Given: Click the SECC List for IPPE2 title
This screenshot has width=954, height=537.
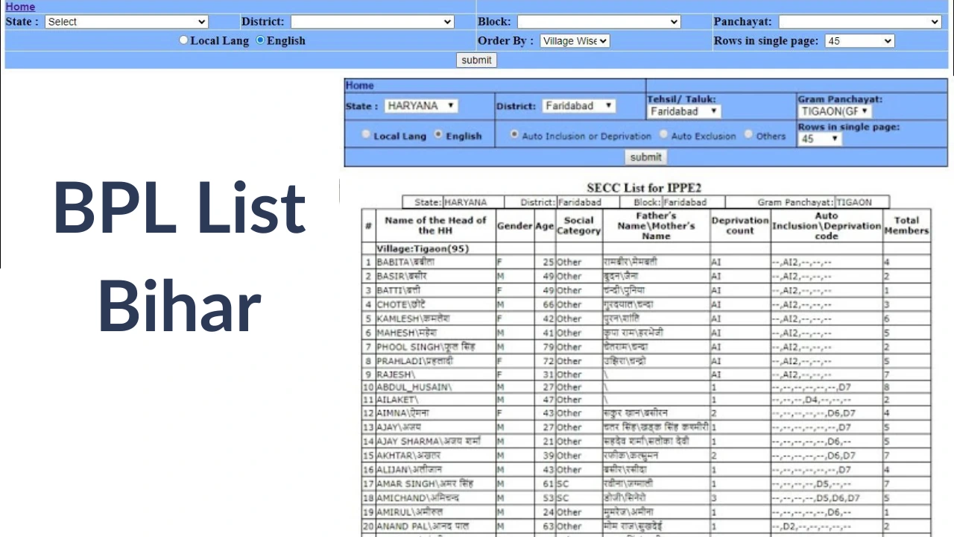Looking at the screenshot, I should click(644, 188).
